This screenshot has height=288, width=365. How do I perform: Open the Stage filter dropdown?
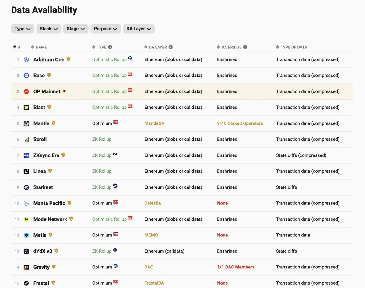76,29
